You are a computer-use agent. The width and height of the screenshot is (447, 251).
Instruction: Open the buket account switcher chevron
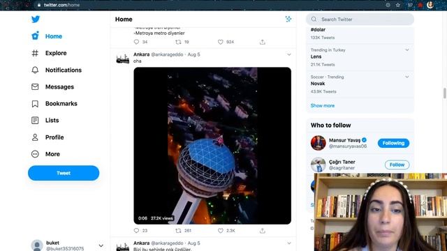pos(101,245)
